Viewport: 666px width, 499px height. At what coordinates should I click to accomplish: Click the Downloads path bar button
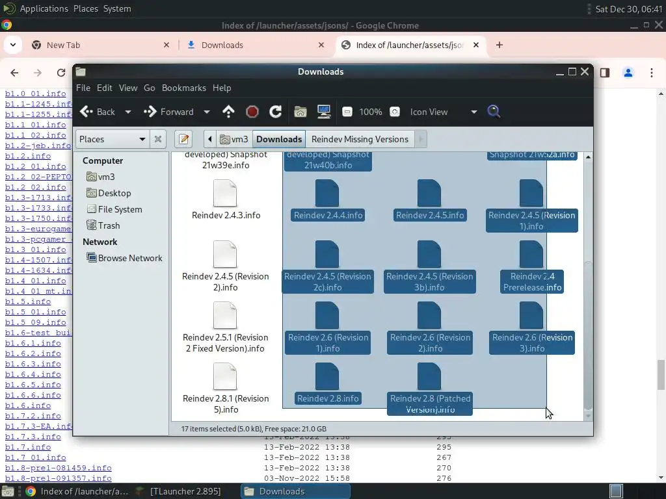(279, 139)
